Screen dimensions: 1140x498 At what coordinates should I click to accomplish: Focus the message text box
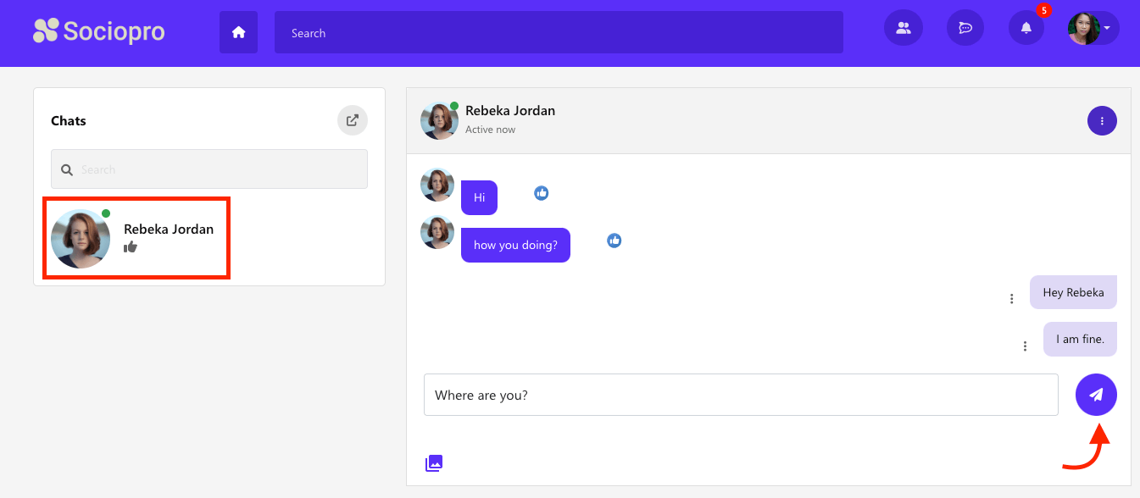741,395
